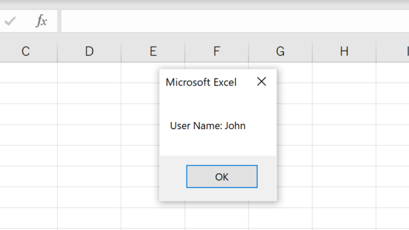409x230 pixels.
Task: Click first-row cell under column C
Action: tap(28, 73)
